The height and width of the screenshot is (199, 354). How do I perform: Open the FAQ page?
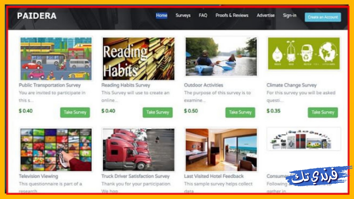click(x=203, y=15)
